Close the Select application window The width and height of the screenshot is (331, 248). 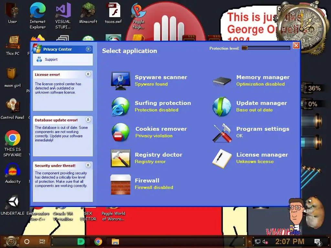tap(296, 45)
